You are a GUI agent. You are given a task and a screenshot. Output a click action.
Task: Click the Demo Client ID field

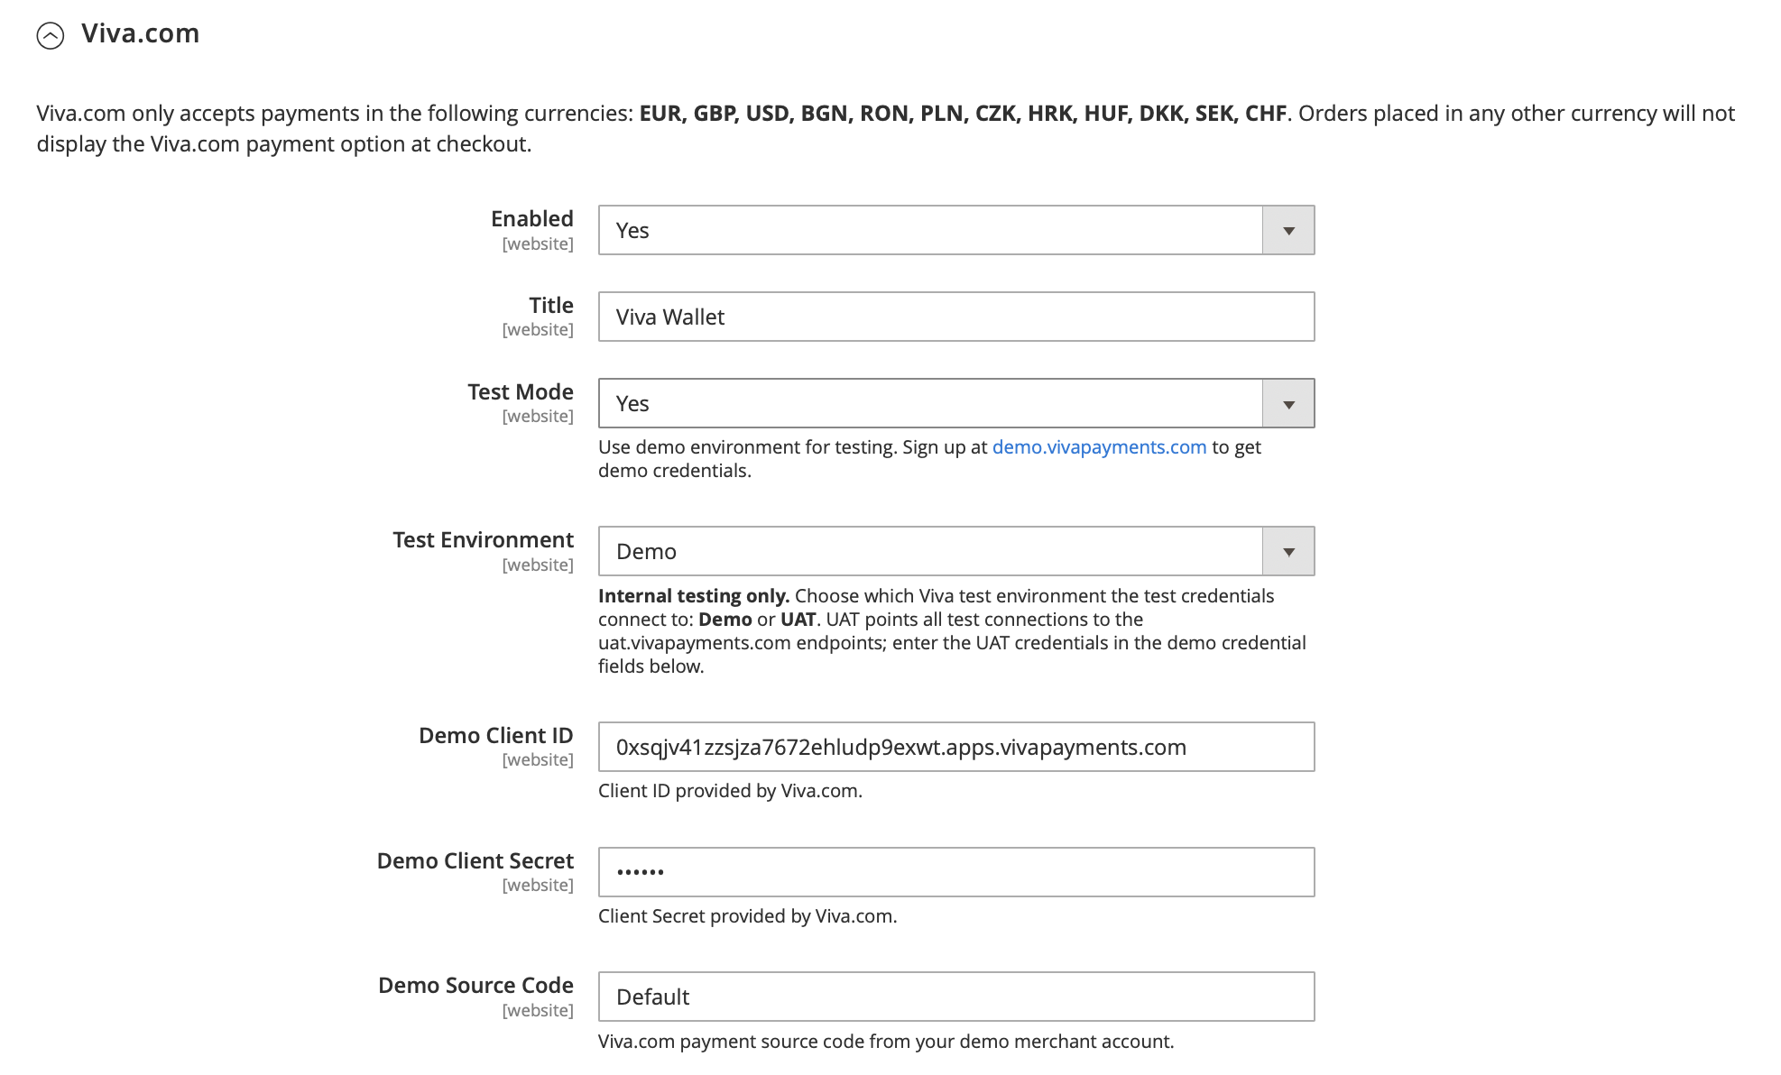coord(956,747)
